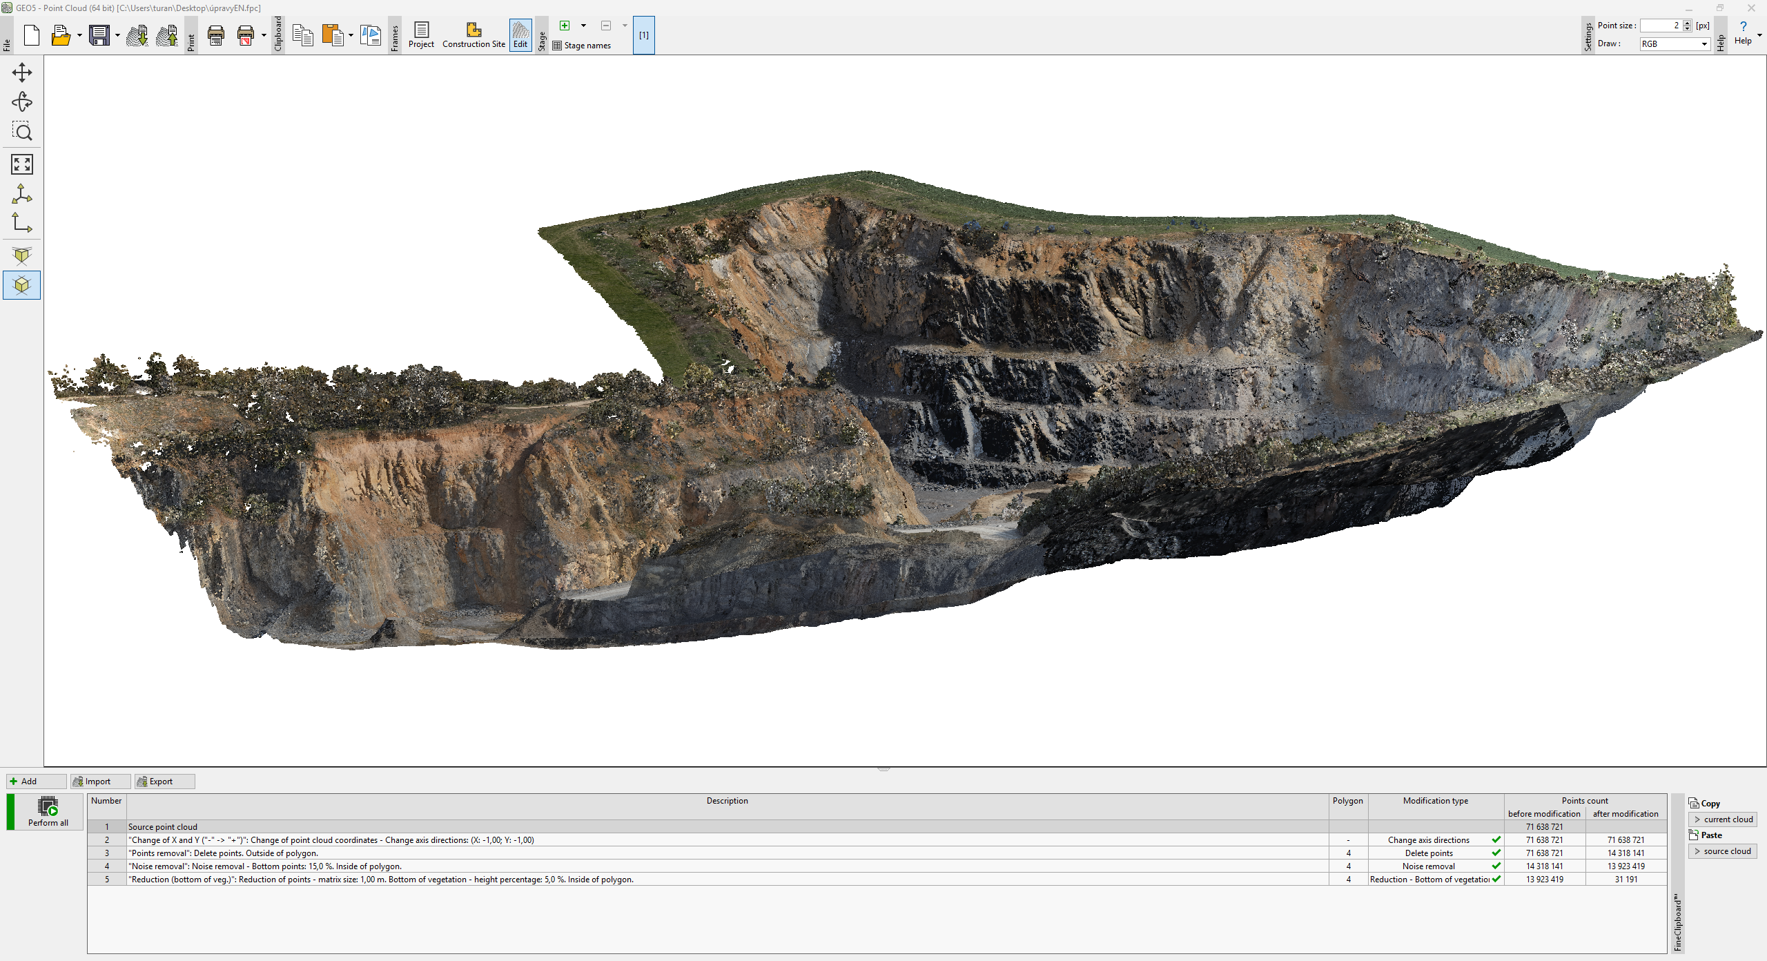Increase point size with up stepper
This screenshot has height=961, width=1767.
point(1687,22)
